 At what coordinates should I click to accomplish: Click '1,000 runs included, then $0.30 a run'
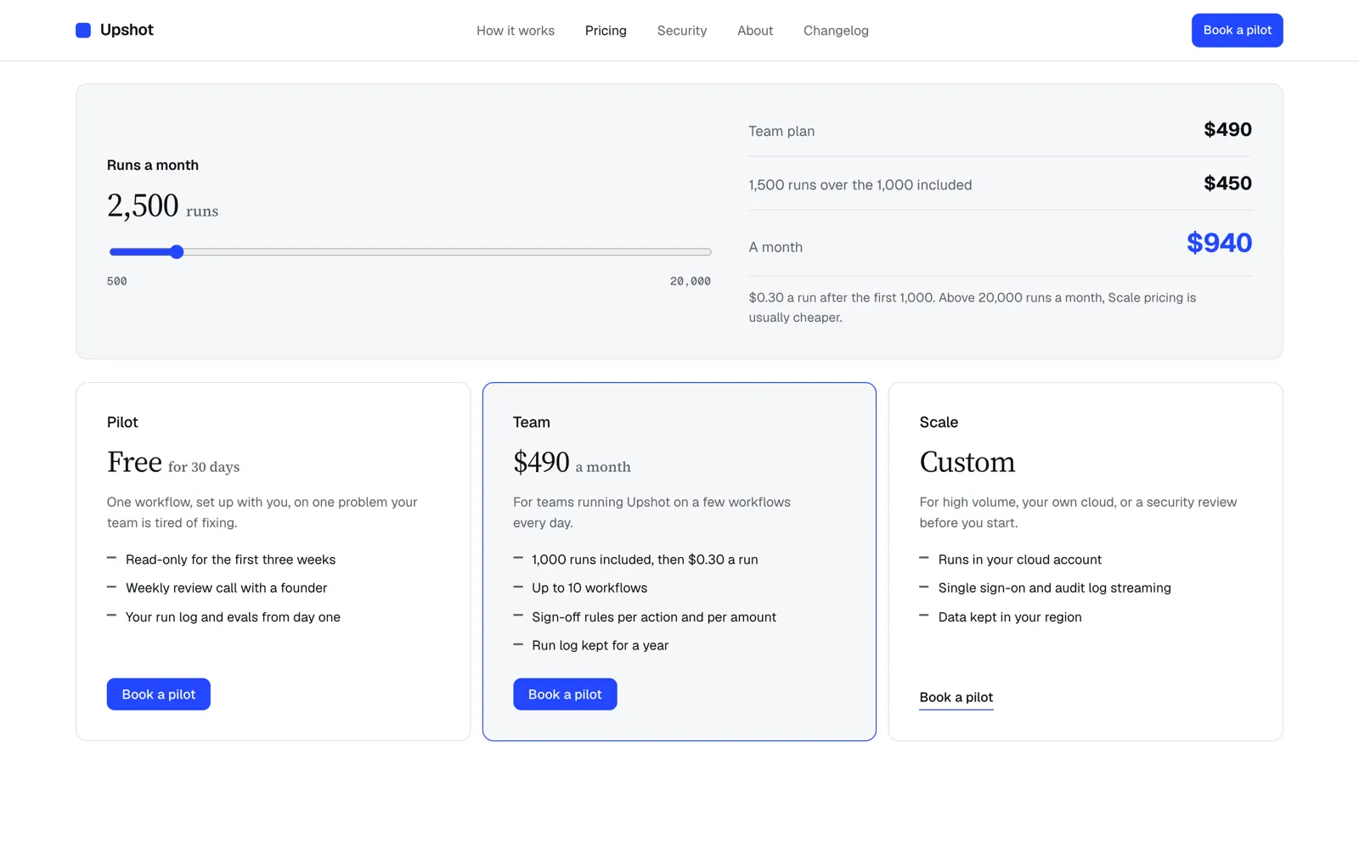(x=645, y=559)
